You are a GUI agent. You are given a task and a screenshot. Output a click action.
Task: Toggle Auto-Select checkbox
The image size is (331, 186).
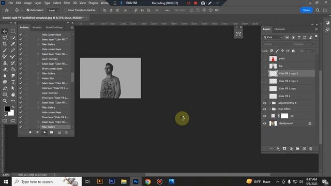tap(28, 10)
